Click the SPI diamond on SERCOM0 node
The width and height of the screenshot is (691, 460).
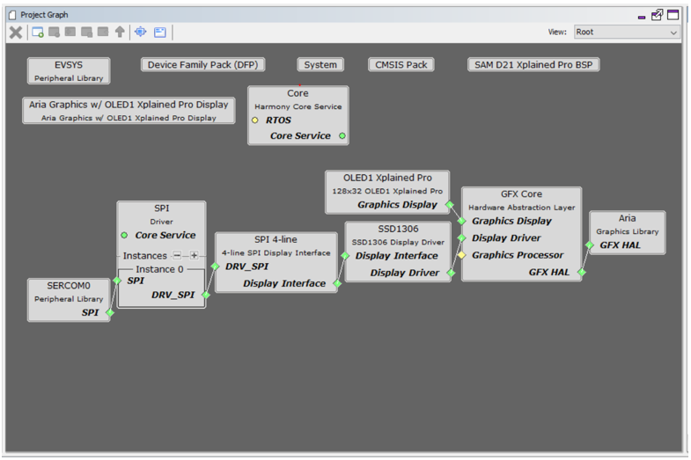(110, 312)
